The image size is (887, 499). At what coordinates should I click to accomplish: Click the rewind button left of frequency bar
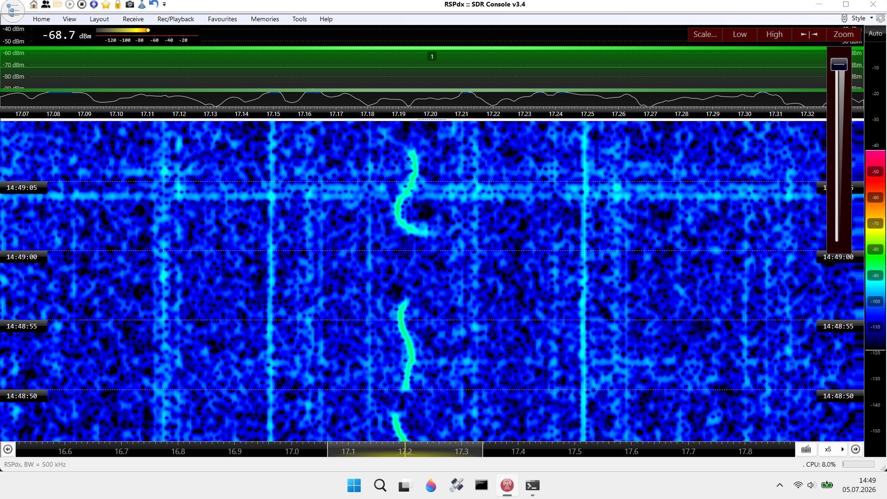coord(8,449)
